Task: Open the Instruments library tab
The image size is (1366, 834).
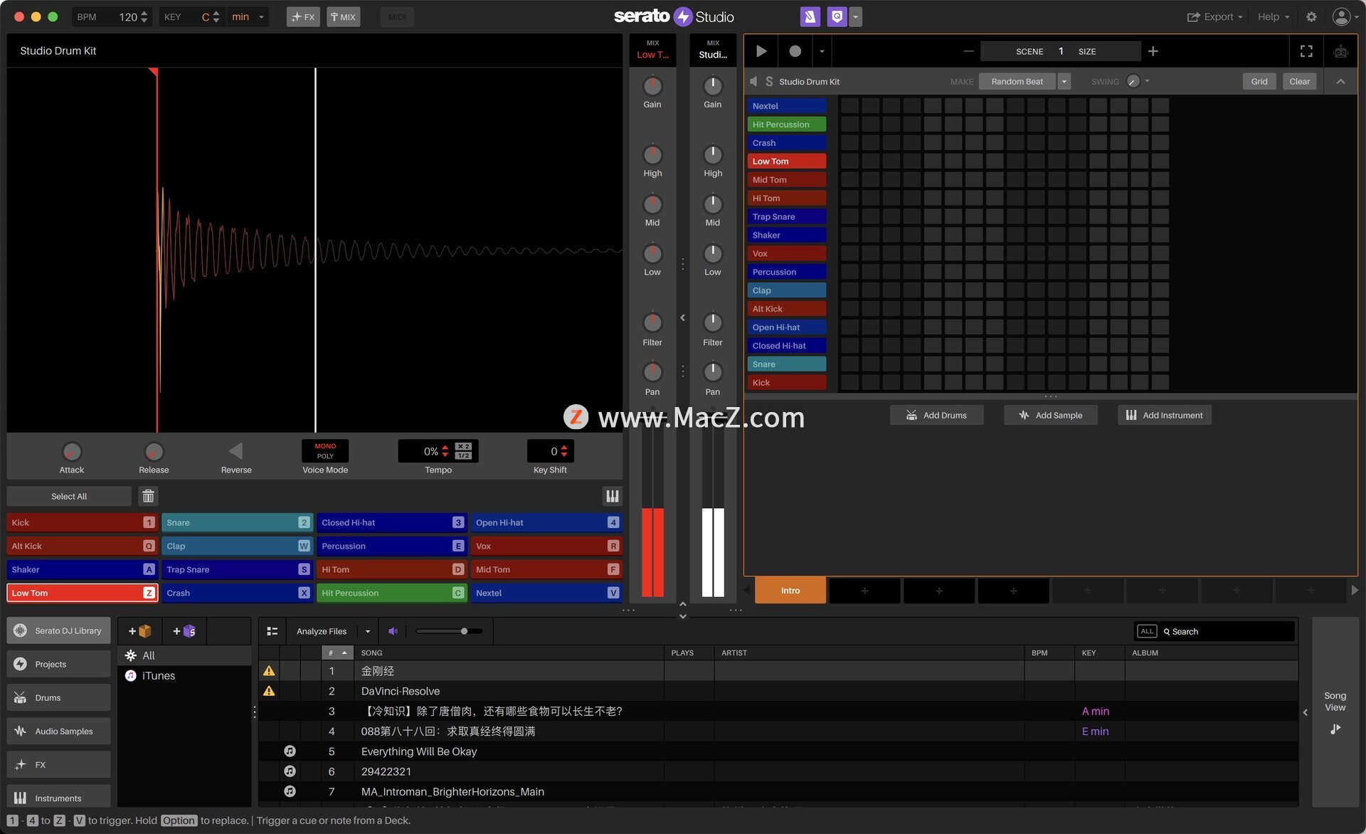Action: click(x=58, y=798)
